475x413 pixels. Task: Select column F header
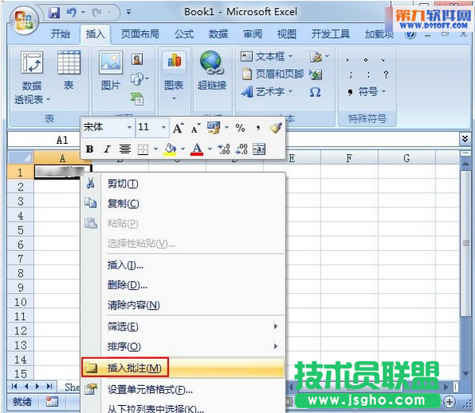(349, 158)
